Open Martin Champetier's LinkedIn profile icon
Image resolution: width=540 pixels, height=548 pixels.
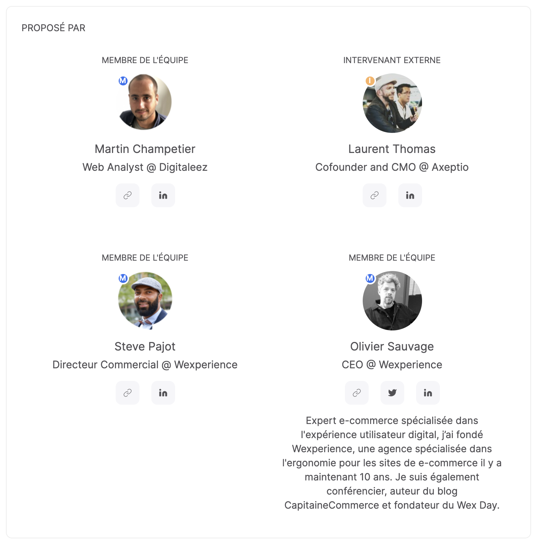point(163,195)
